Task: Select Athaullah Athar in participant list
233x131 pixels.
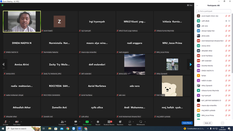Action: point(214,51)
